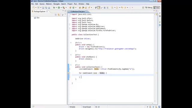Click the New file toolbar icon
Screen dimensions: 192x108
pyautogui.click(x=33, y=7)
